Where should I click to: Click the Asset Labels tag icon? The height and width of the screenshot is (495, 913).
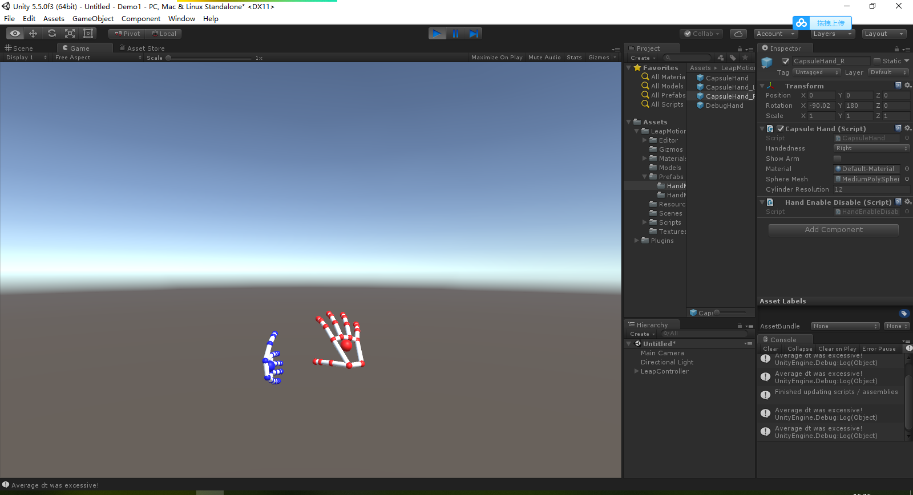click(904, 313)
